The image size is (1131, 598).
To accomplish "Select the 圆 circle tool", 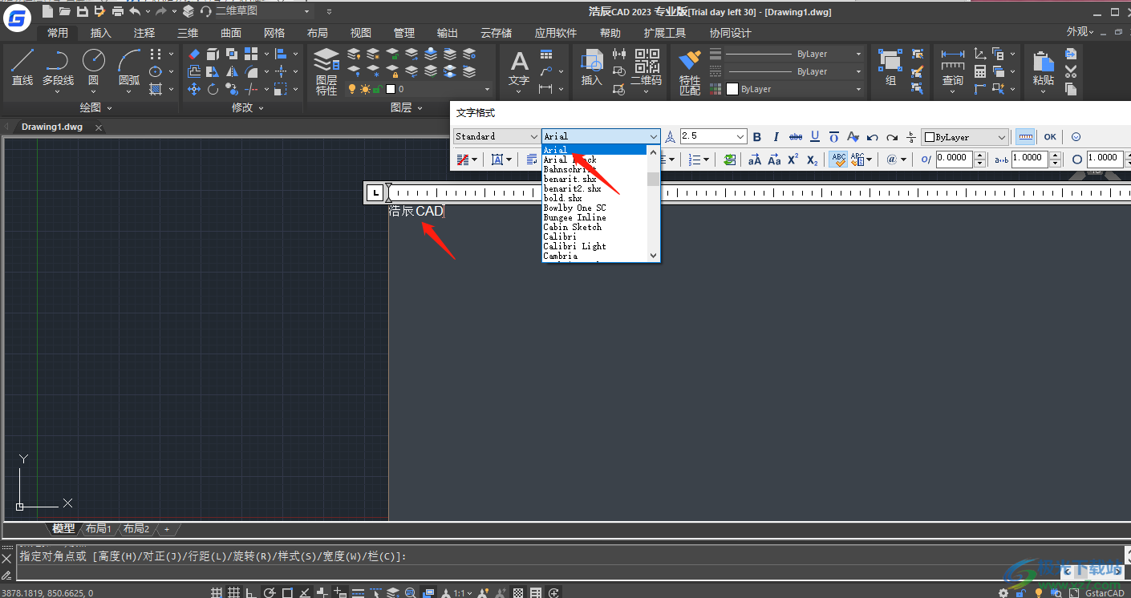I will coord(94,66).
